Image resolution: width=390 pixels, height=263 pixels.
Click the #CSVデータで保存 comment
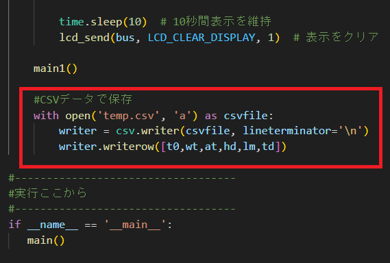pos(83,100)
